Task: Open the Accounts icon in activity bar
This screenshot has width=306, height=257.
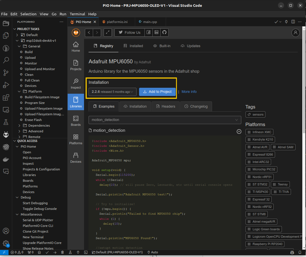Action: pyautogui.click(x=6, y=231)
